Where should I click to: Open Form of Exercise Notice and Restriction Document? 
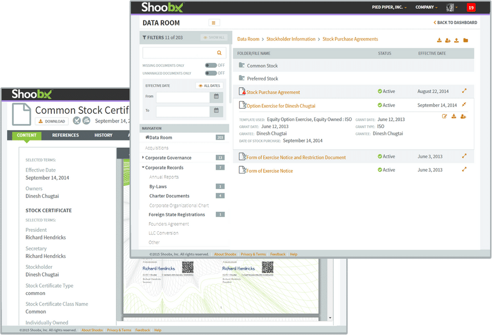[x=296, y=157]
